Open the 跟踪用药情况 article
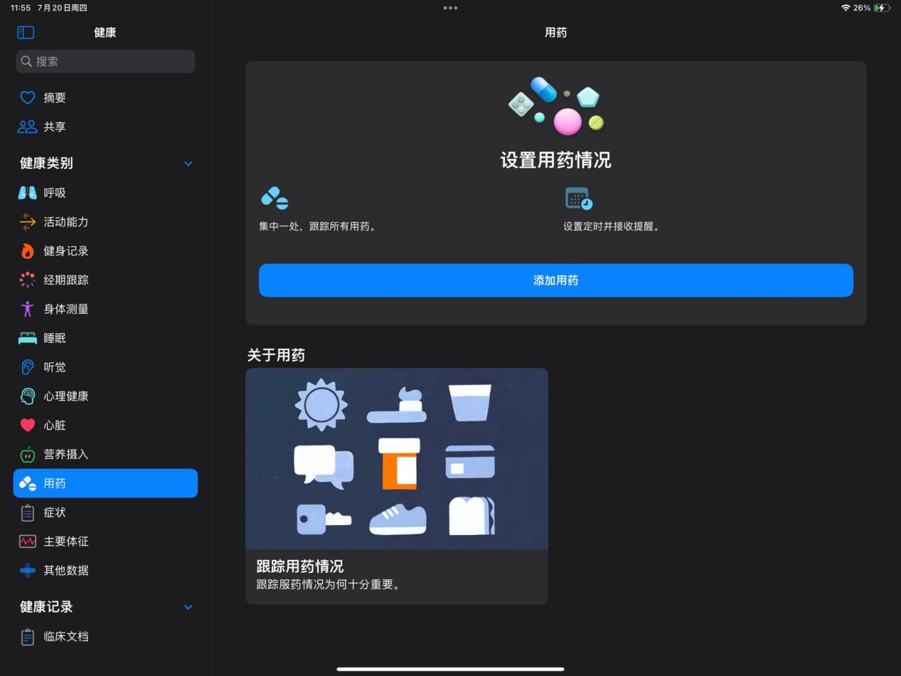The image size is (901, 676). tap(396, 487)
